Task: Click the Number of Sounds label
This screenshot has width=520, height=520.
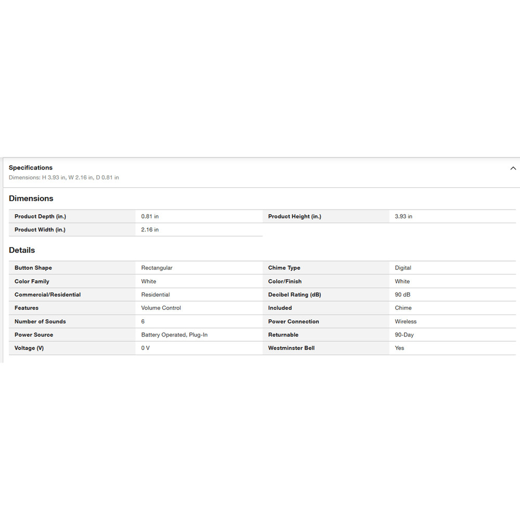Action: tap(40, 321)
